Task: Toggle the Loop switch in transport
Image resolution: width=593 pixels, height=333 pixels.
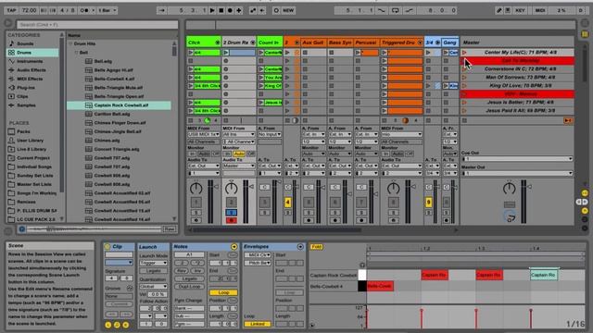Action: (x=396, y=10)
